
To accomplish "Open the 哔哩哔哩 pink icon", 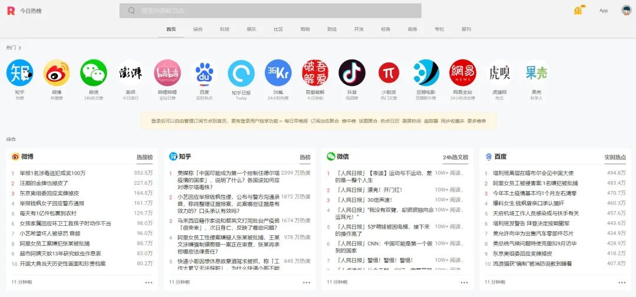I will (167, 73).
